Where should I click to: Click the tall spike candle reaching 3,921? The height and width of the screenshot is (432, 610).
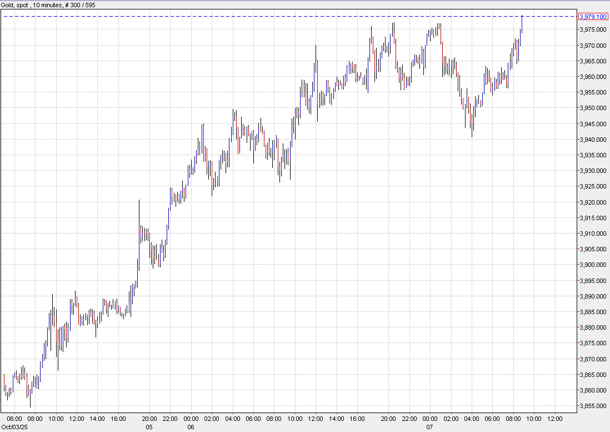(x=139, y=234)
